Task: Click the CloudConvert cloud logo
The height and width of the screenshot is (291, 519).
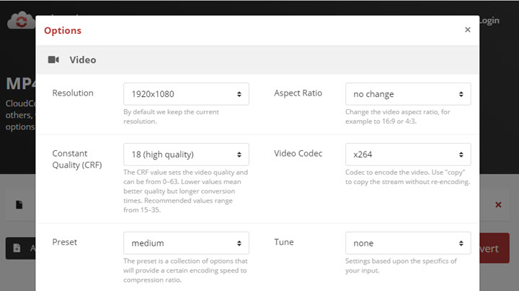Action: coord(20,22)
